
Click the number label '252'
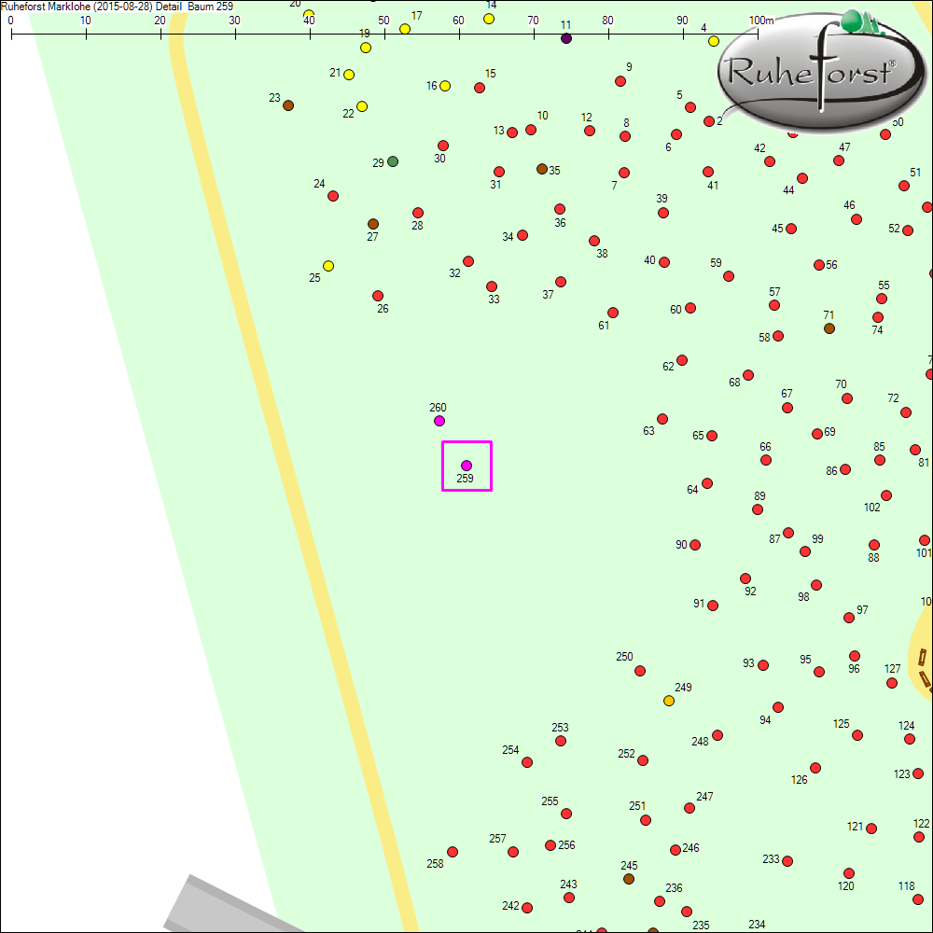[x=626, y=753]
